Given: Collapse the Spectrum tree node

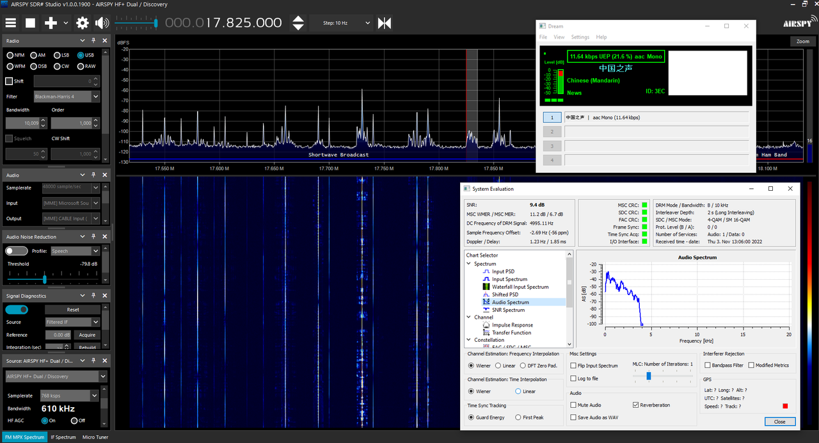Looking at the screenshot, I should (x=469, y=264).
